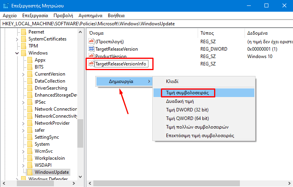Sort by the Τύπος column header
The image size is (293, 187).
pos(221,33)
